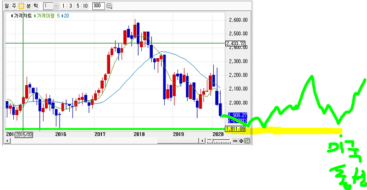The image size is (367, 190).
Task: Switch to minute (분) chart period
Action: click(28, 6)
